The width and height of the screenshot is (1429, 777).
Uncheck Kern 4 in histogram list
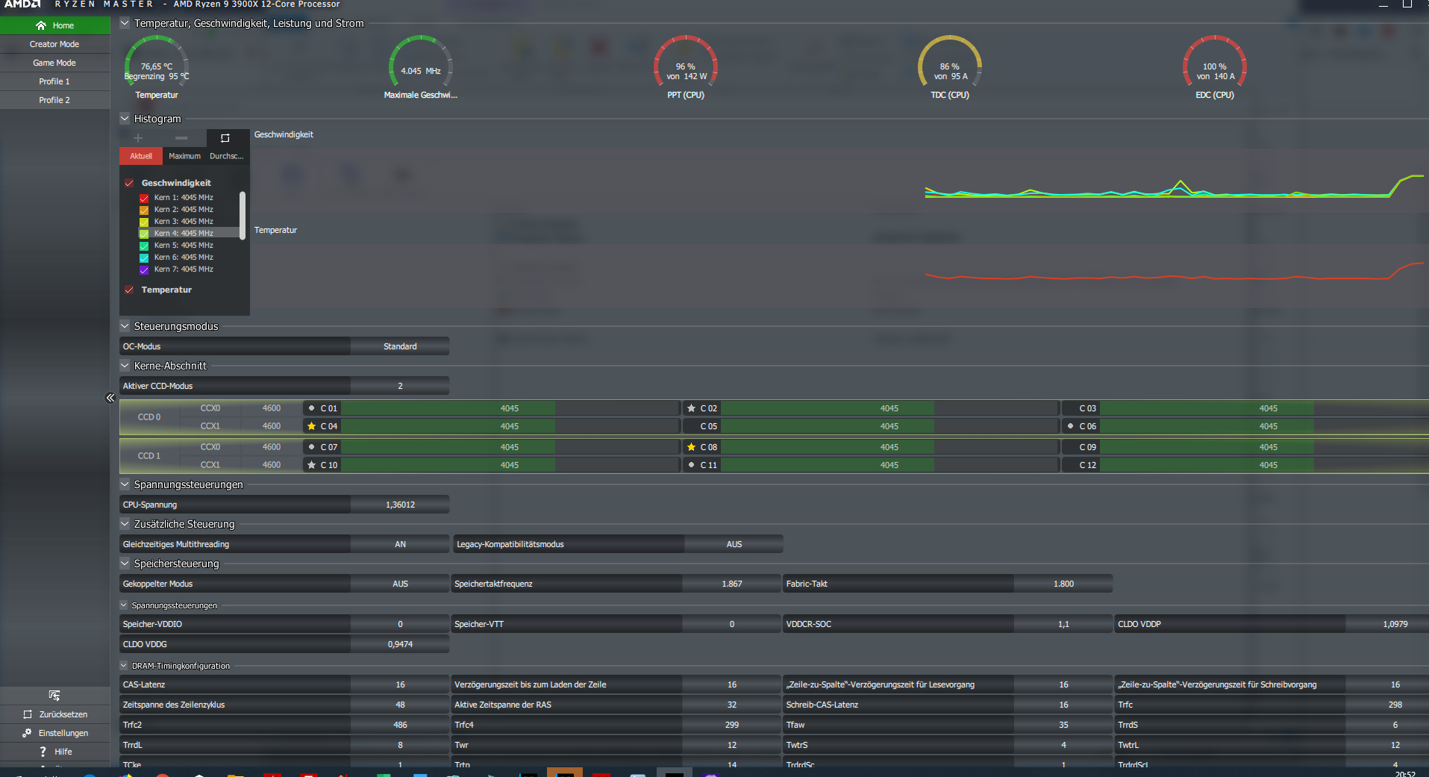tap(144, 234)
